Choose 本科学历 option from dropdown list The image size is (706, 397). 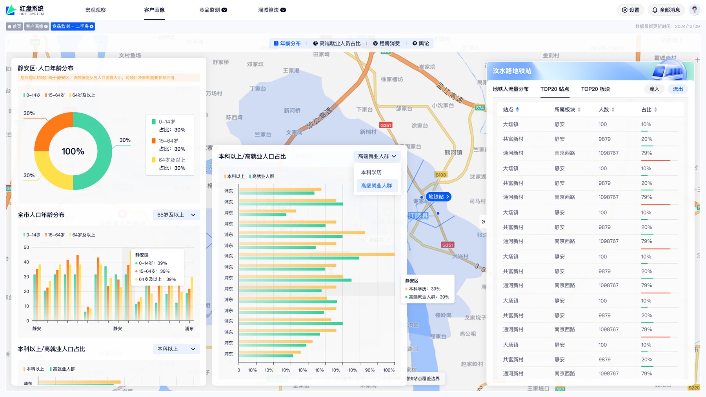[x=371, y=173]
